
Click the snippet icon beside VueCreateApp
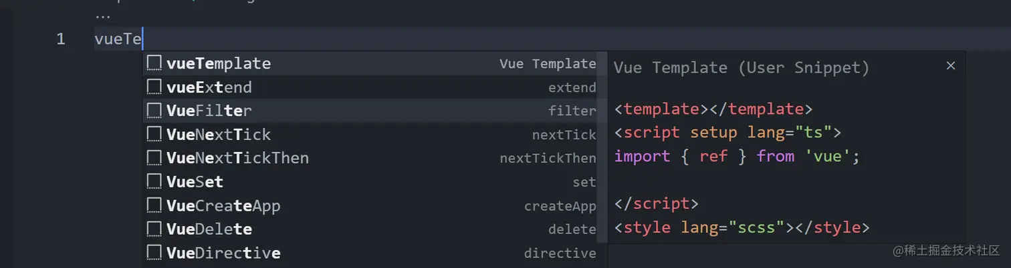[154, 205]
